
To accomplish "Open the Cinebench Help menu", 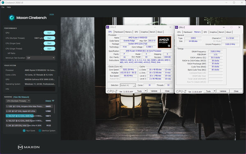I will (9, 7).
